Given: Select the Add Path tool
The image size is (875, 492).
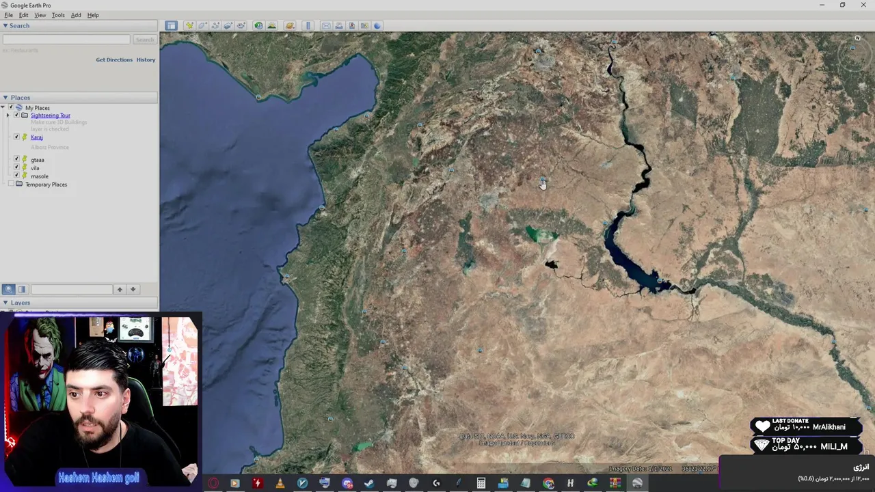Looking at the screenshot, I should [x=215, y=26].
